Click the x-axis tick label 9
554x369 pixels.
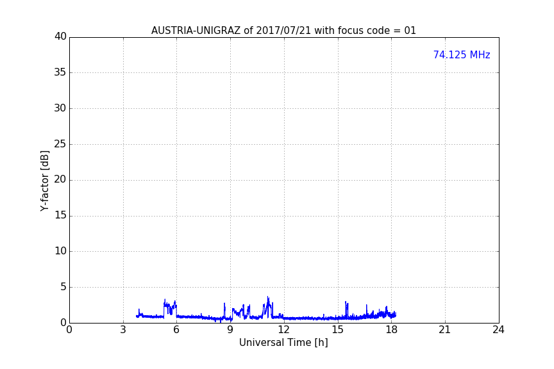click(230, 330)
